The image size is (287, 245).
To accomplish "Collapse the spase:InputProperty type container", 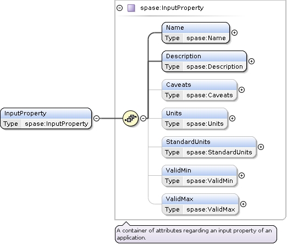I will (x=119, y=8).
